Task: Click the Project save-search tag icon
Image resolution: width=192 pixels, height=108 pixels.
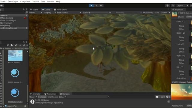Action: 16,45
